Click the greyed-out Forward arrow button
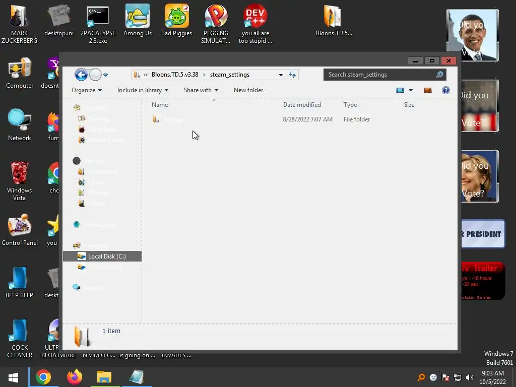The width and height of the screenshot is (516, 387). (x=95, y=75)
